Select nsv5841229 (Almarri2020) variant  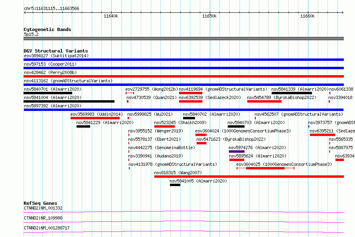[x=105, y=122]
